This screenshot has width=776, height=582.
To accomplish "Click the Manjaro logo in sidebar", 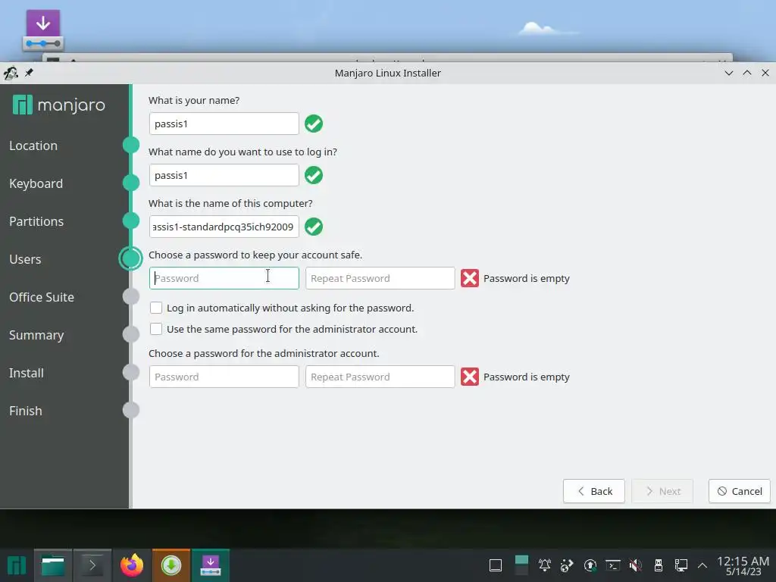I will pyautogui.click(x=59, y=105).
